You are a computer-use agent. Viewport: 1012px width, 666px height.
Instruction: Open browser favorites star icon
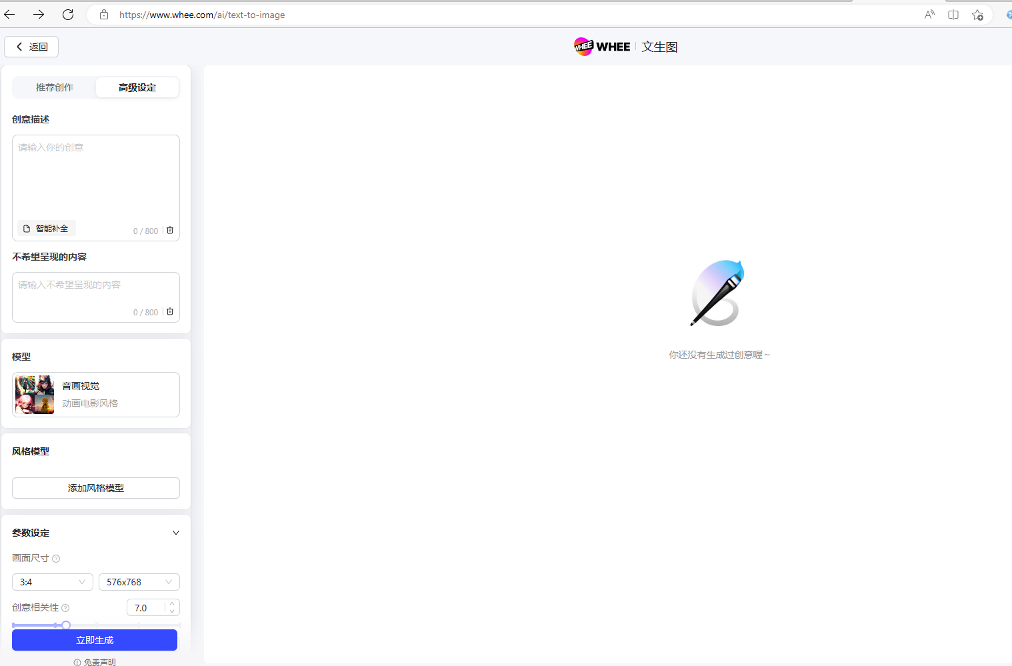(977, 15)
